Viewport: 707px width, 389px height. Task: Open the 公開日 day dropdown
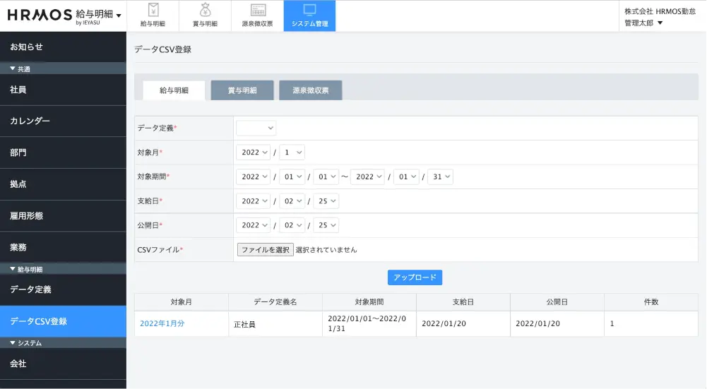coord(326,225)
